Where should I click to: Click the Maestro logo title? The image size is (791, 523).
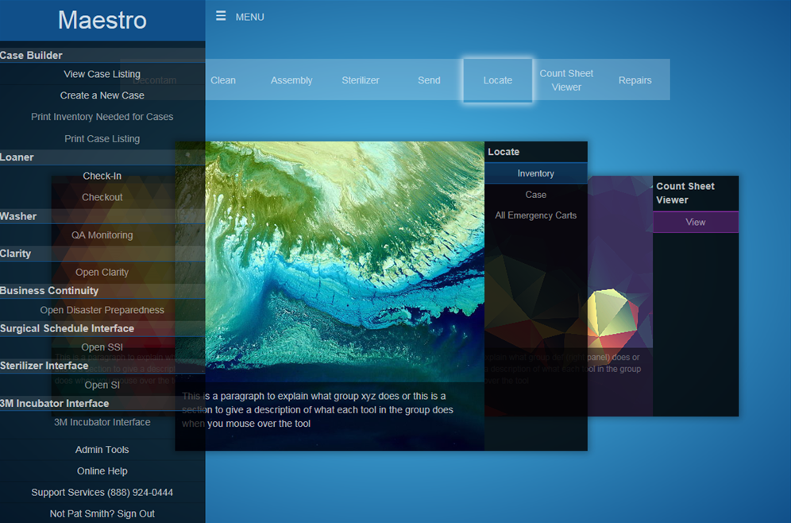(102, 20)
